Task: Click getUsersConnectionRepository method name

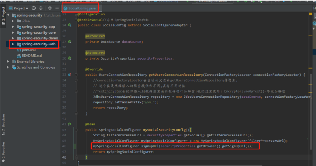Action: pyautogui.click(x=176, y=75)
